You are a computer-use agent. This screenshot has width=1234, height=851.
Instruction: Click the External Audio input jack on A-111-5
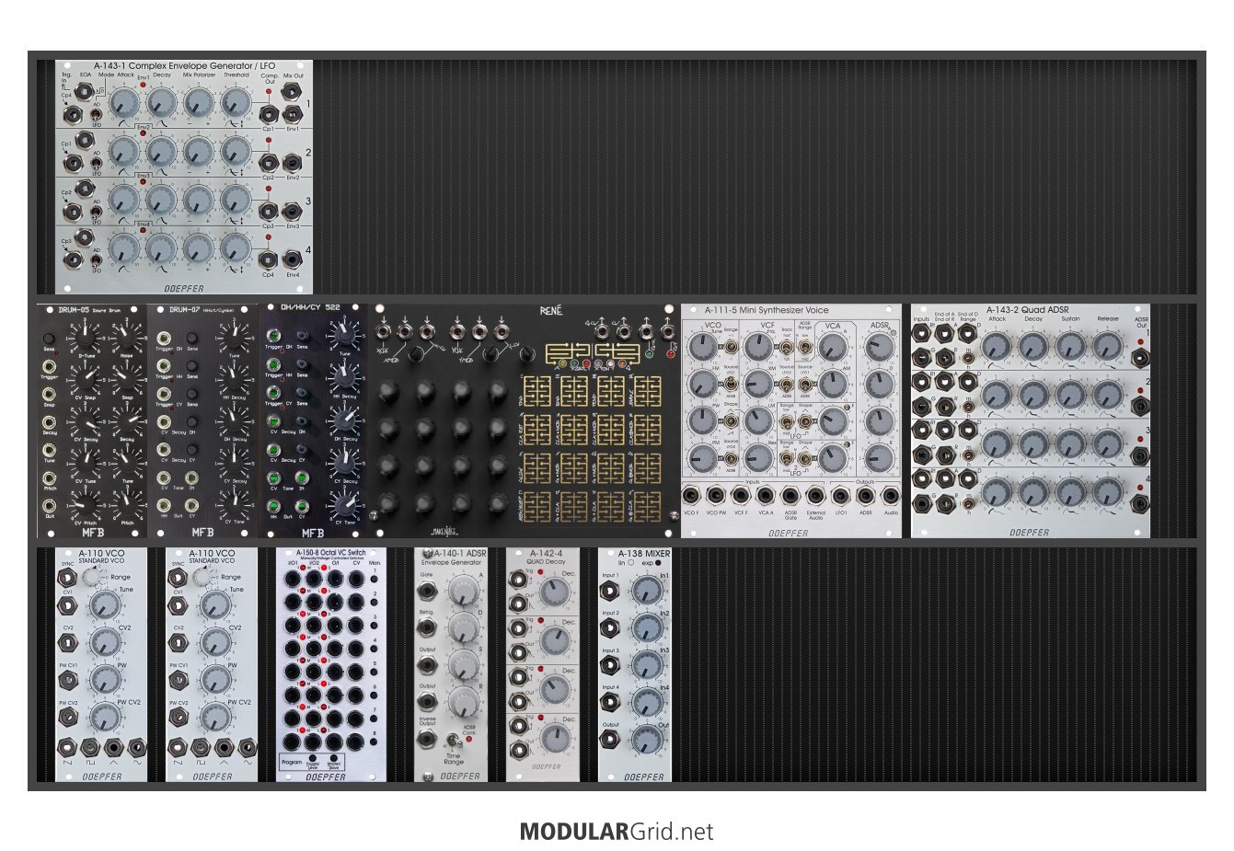pyautogui.click(x=815, y=496)
